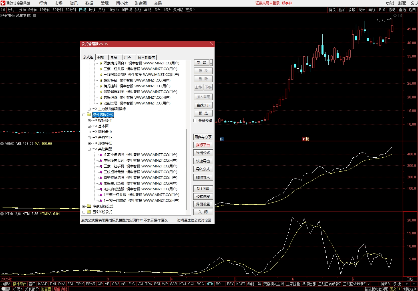Click the red app logo icon
The width and height of the screenshot is (418, 291).
[3, 3]
